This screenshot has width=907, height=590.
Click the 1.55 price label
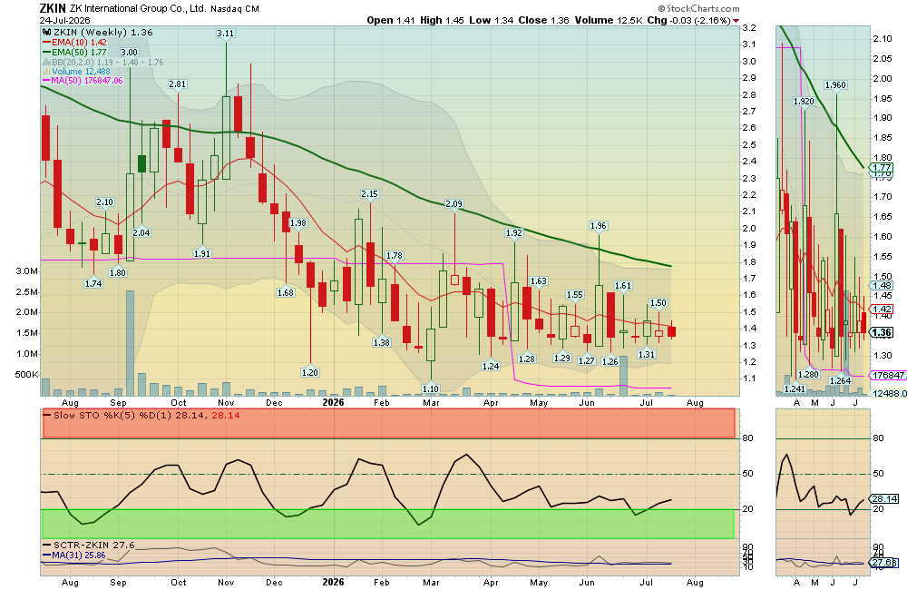click(575, 295)
